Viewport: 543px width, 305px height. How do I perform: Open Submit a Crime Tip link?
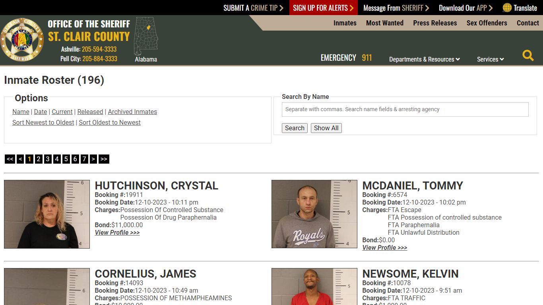(x=253, y=8)
